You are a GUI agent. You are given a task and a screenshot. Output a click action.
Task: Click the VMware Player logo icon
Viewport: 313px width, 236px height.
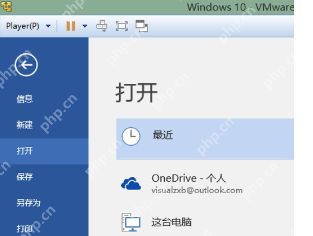pos(6,6)
